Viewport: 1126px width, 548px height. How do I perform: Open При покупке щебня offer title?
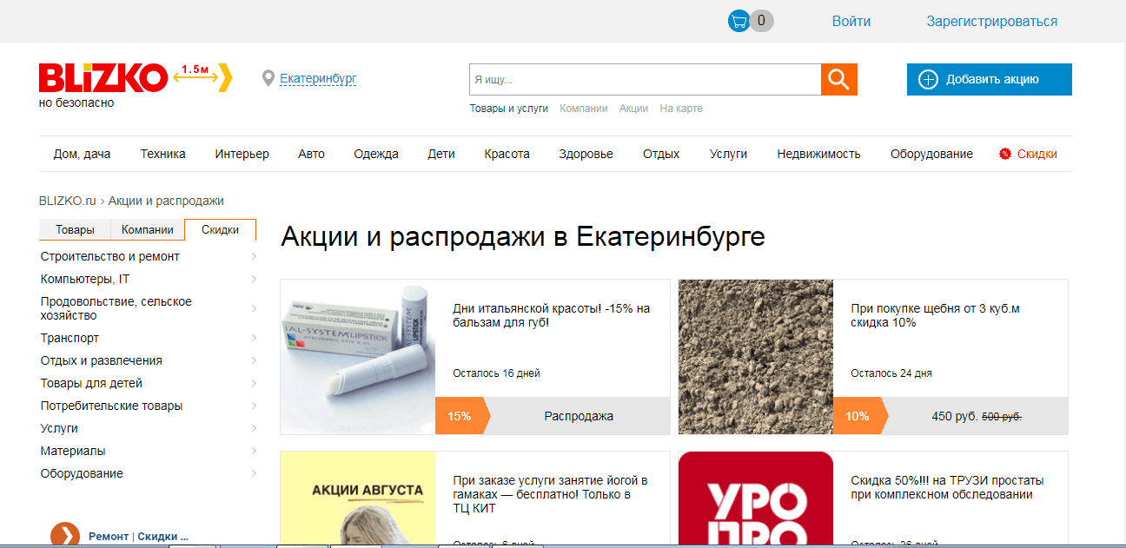(x=936, y=315)
